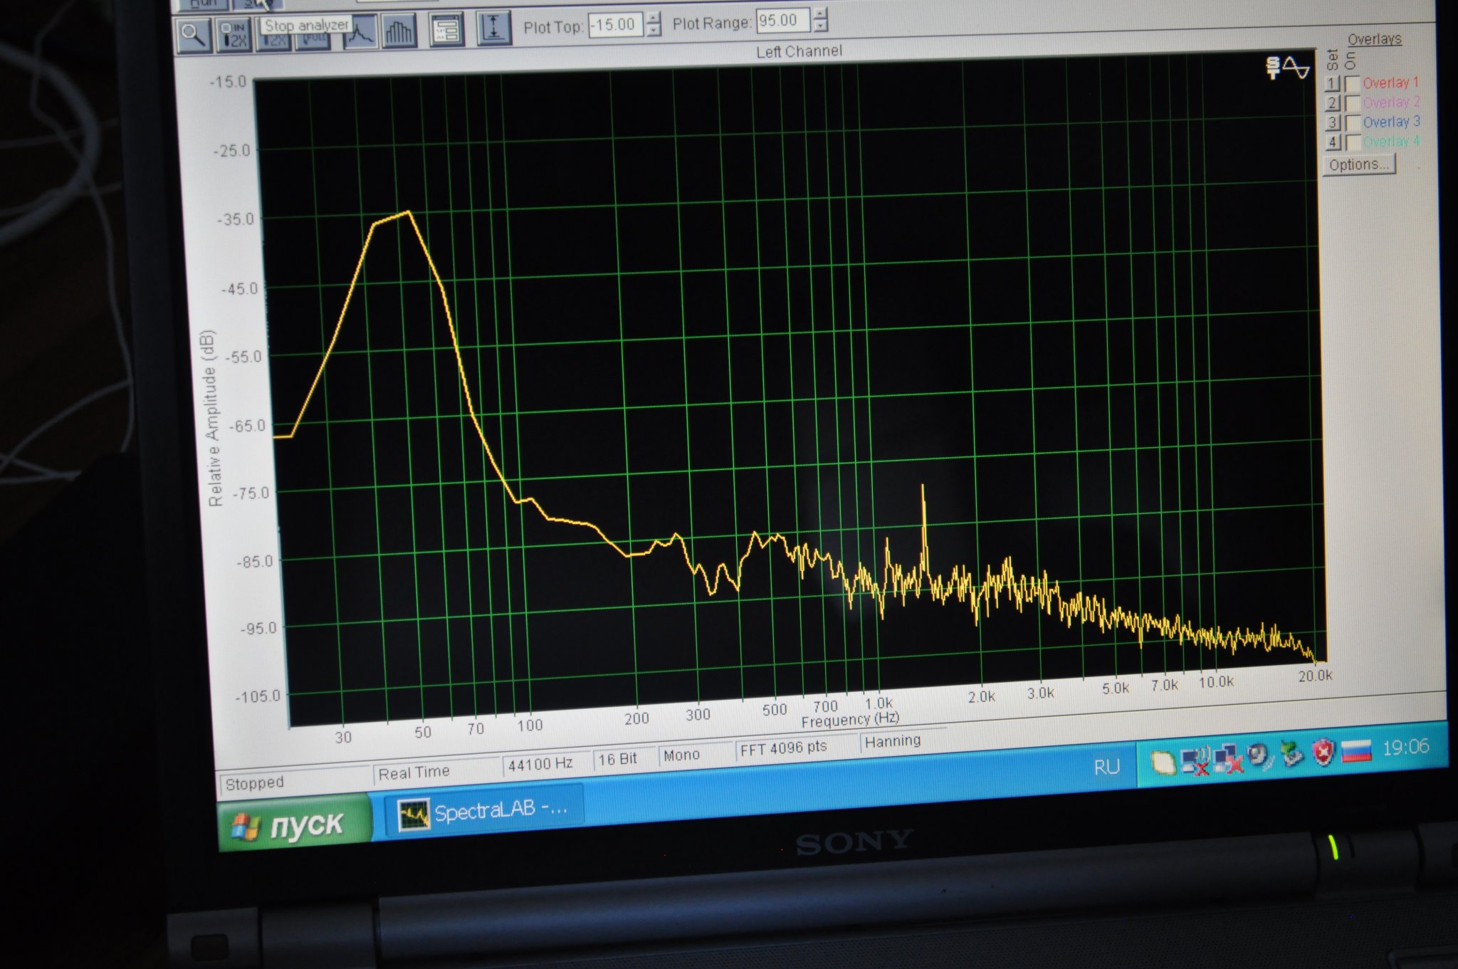
Task: Click the 16 Bit status field
Action: [x=626, y=758]
